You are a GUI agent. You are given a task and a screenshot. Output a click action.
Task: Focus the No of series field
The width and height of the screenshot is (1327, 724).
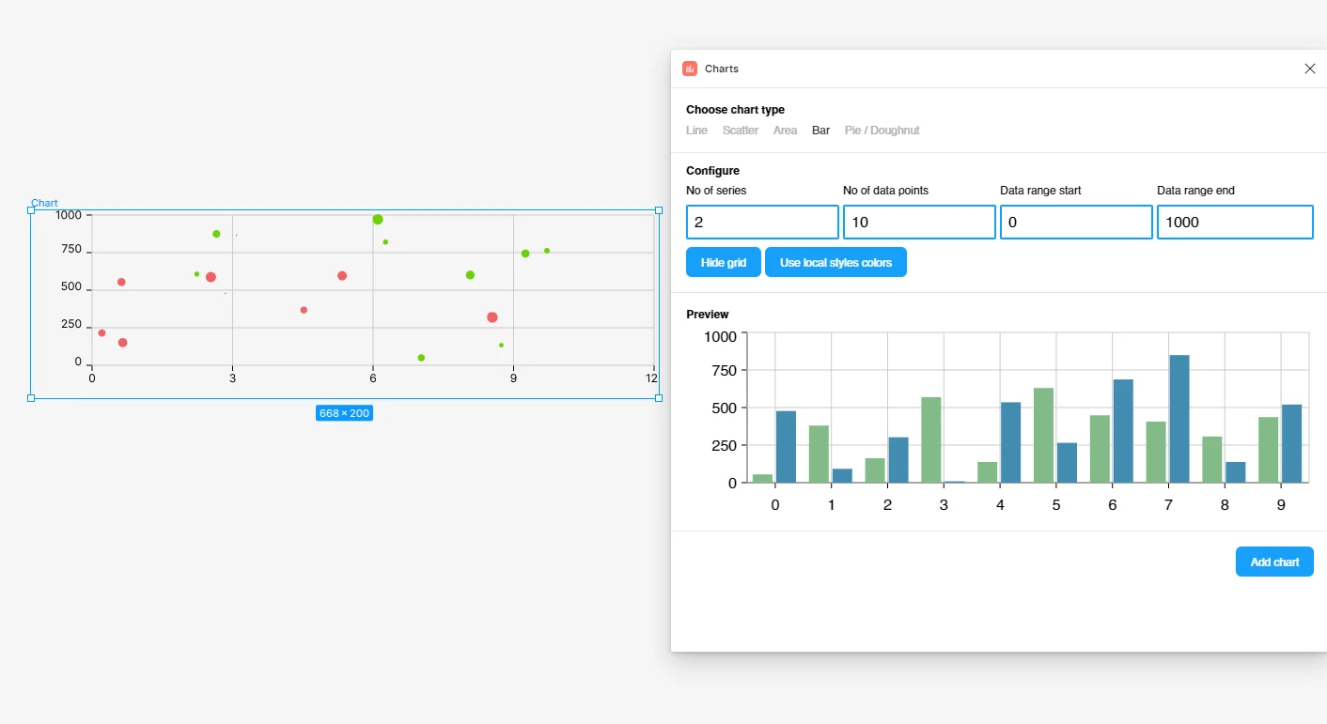762,223
